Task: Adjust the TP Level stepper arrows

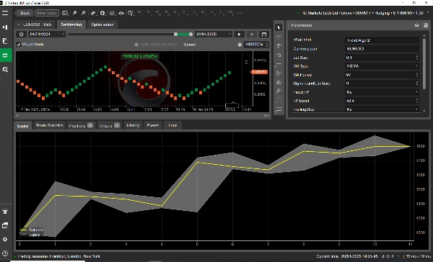Action: [x=416, y=101]
